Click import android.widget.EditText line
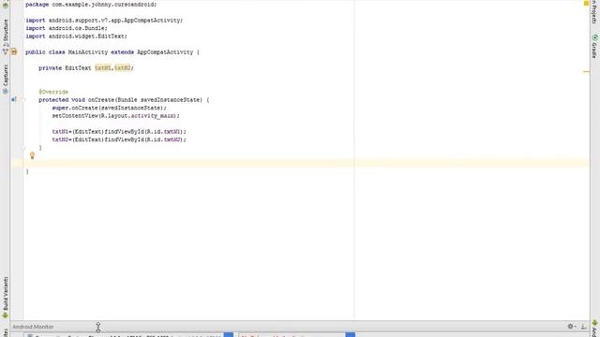The width and height of the screenshot is (600, 337). click(77, 36)
